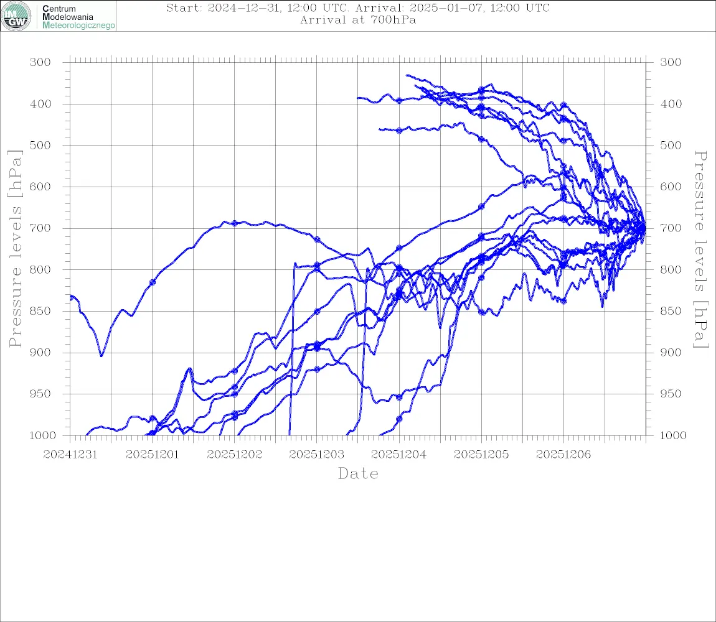This screenshot has height=622, width=716.
Task: Click the left axis 1000 label
Action: pos(43,435)
